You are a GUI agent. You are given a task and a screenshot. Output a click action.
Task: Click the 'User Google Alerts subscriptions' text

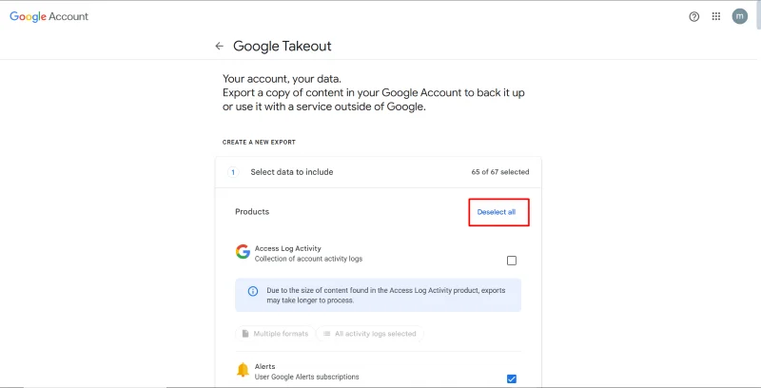pyautogui.click(x=306, y=377)
